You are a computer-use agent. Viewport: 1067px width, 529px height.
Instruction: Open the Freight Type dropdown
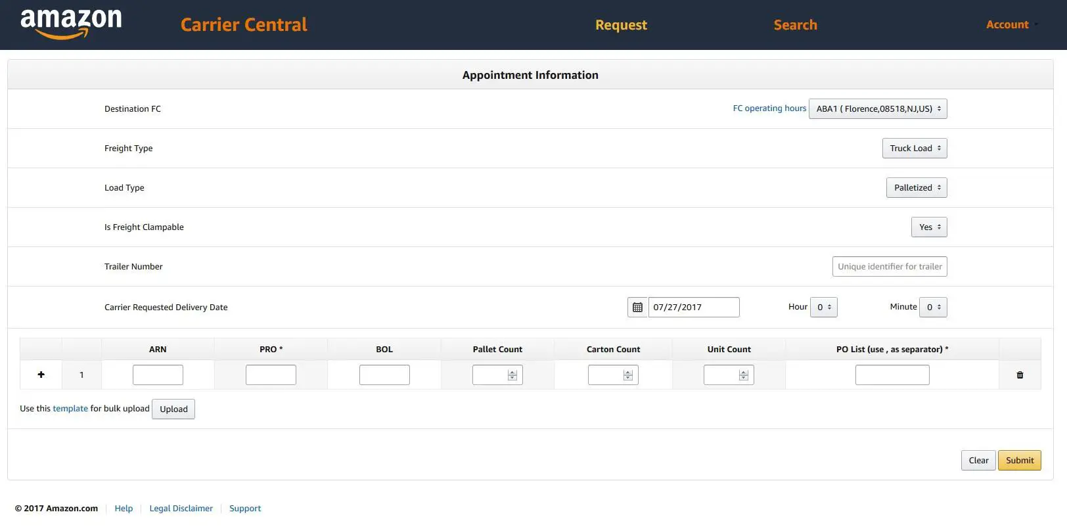pyautogui.click(x=915, y=148)
